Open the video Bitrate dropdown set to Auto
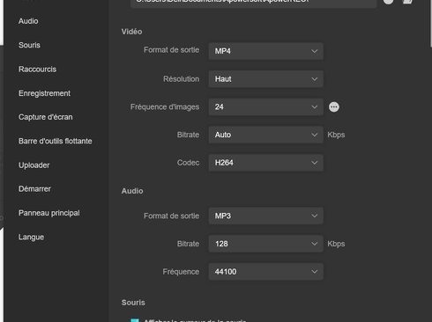Viewport: 432px width, 322px height. pos(266,135)
